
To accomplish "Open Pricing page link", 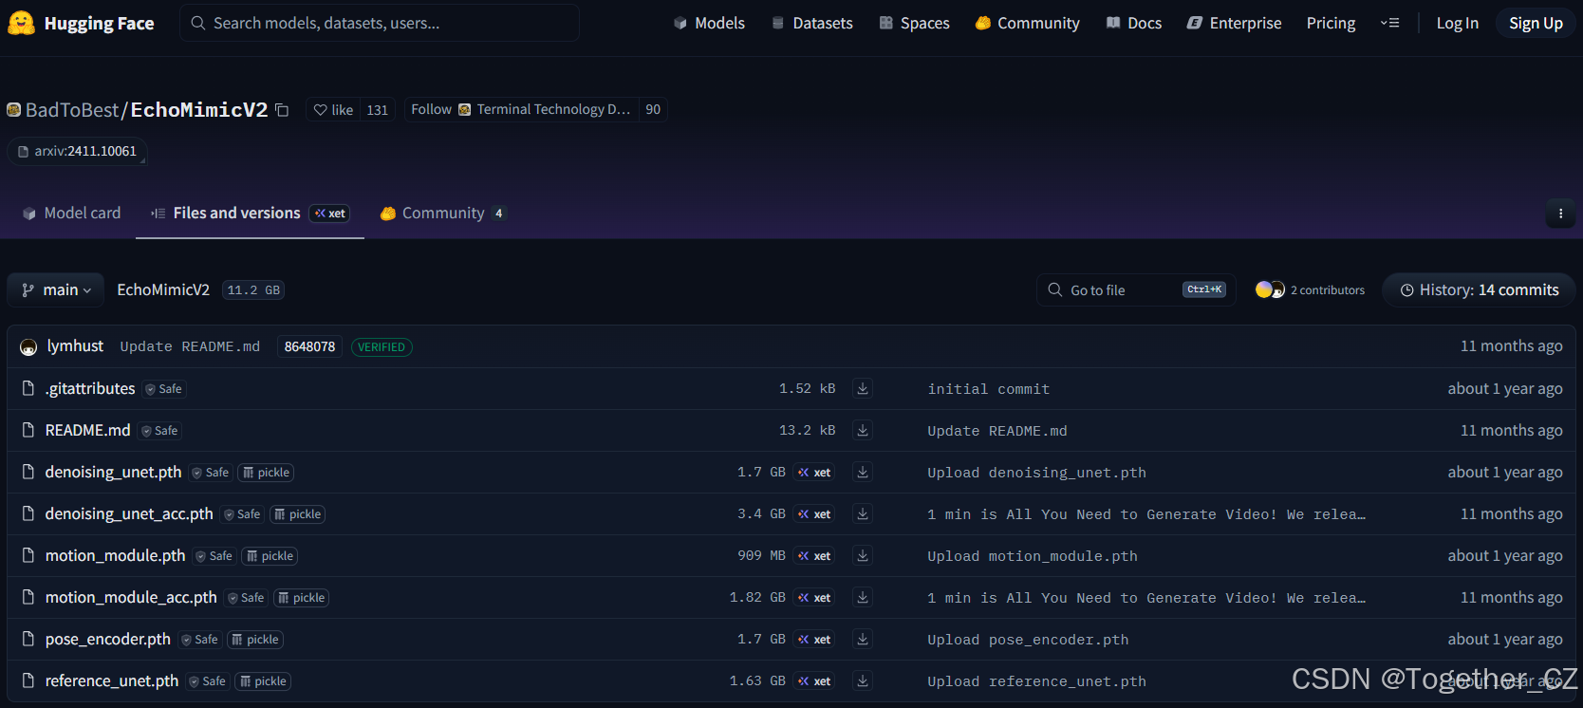I will tap(1331, 23).
